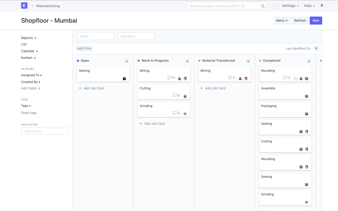338x211 pixels.
Task: Click the orange Material Transferred status dot
Action: (x=199, y=61)
